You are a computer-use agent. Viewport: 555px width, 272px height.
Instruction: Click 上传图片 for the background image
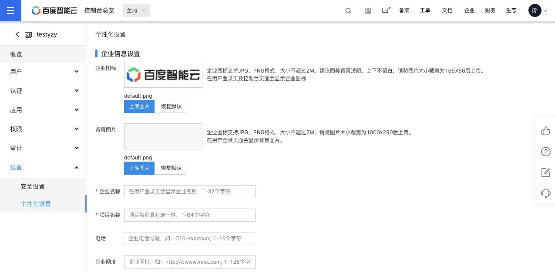click(x=139, y=168)
